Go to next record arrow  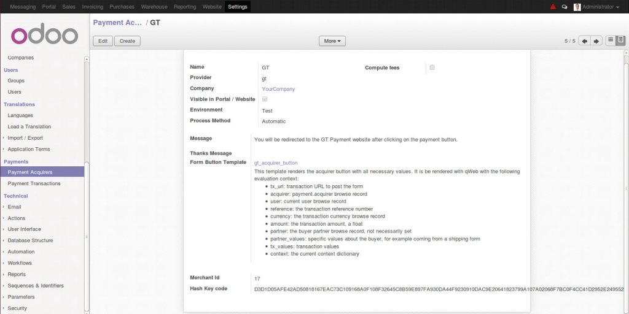596,41
